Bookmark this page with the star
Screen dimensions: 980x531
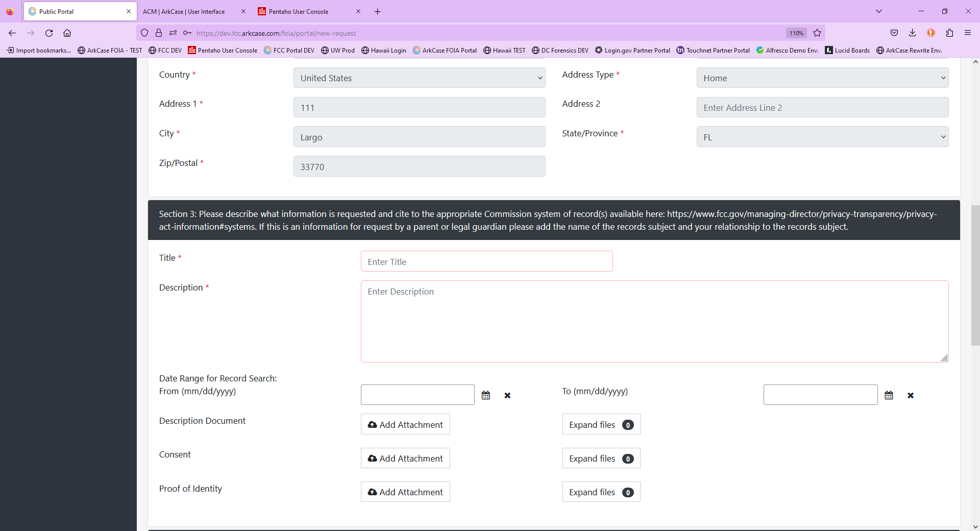[817, 33]
